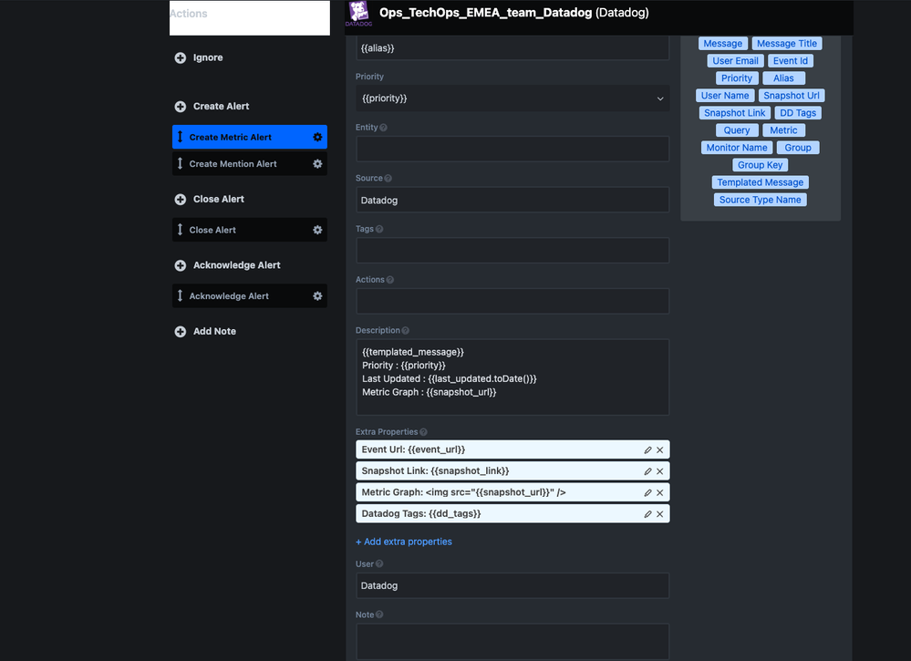Image resolution: width=911 pixels, height=661 pixels.
Task: Click into the Actions input field
Action: tap(512, 302)
